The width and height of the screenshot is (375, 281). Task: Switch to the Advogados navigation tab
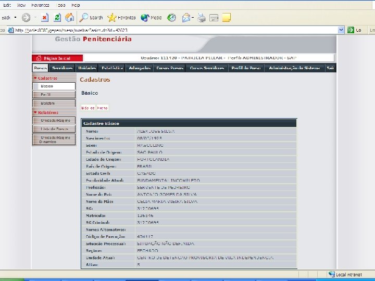tap(139, 68)
